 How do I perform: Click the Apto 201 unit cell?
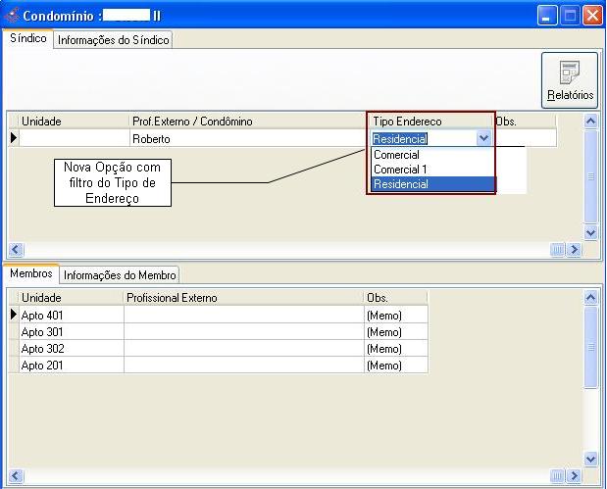tap(71, 366)
